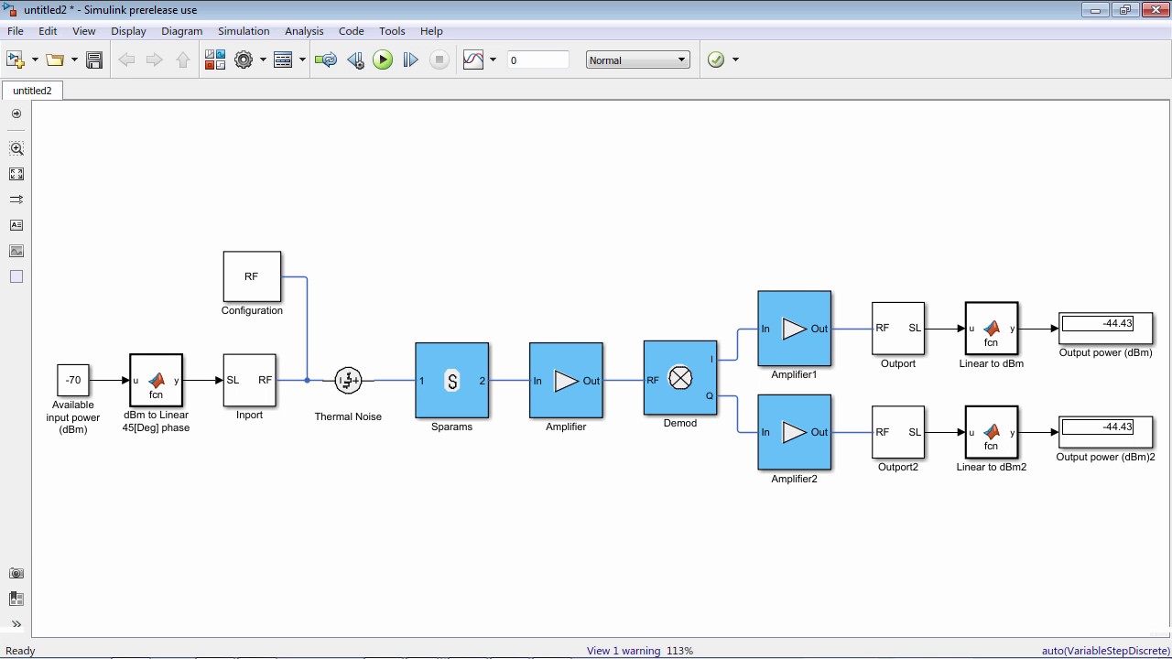Select the Outport2 block
This screenshot has width=1172, height=659.
[x=898, y=432]
